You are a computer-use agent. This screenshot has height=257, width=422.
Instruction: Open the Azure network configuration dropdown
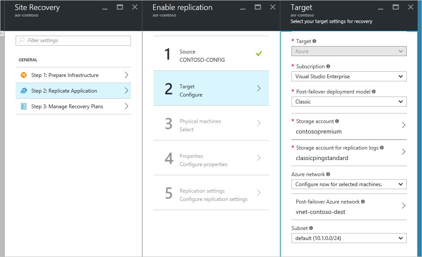tap(349, 184)
